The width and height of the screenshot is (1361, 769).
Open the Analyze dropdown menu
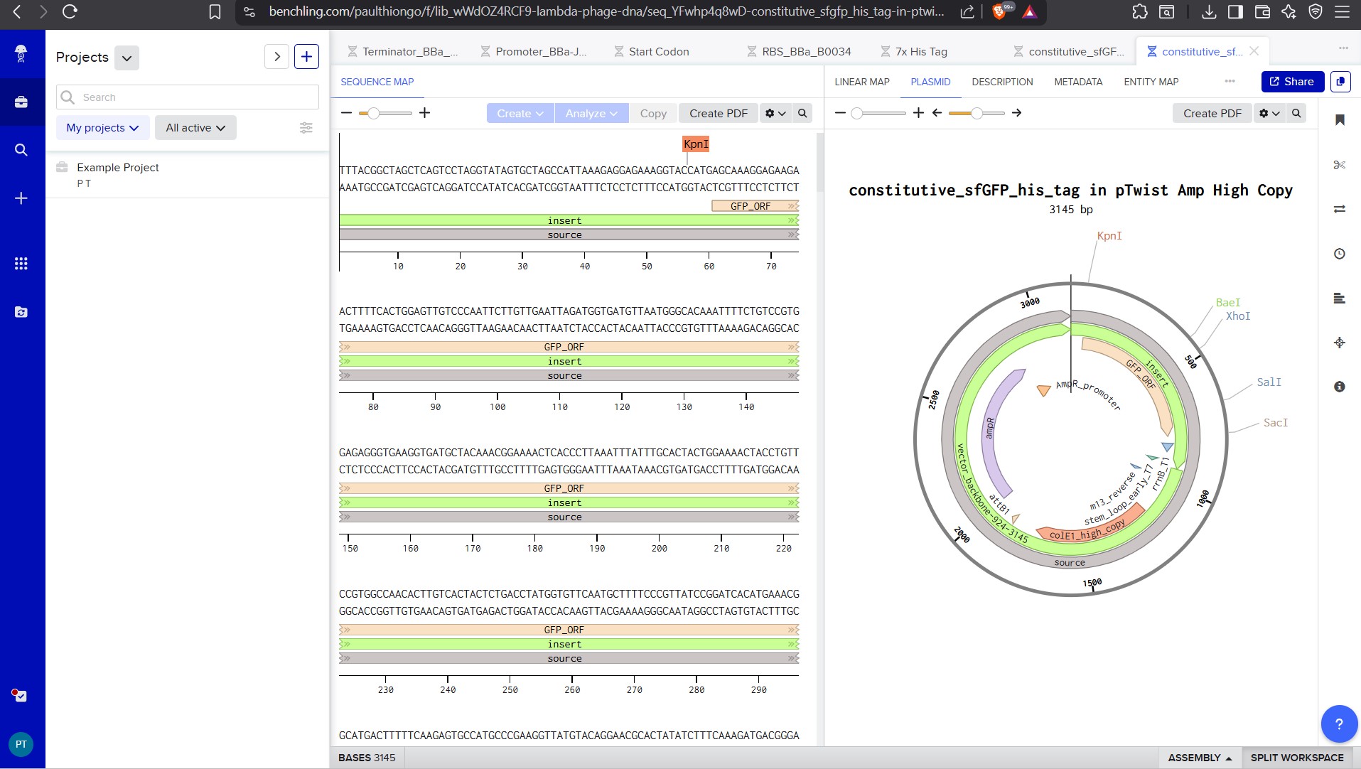tap(591, 113)
